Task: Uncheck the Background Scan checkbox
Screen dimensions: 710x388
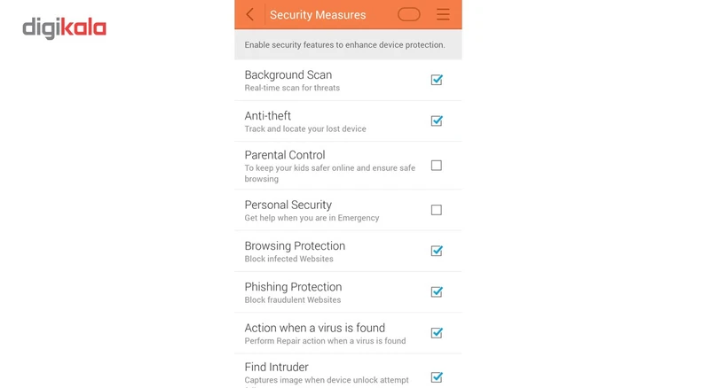Action: [x=437, y=80]
